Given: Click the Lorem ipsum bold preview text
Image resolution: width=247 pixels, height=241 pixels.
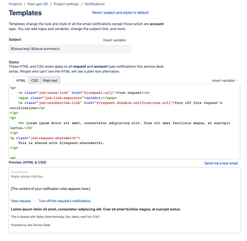Looking at the screenshot, I should point(96,209).
